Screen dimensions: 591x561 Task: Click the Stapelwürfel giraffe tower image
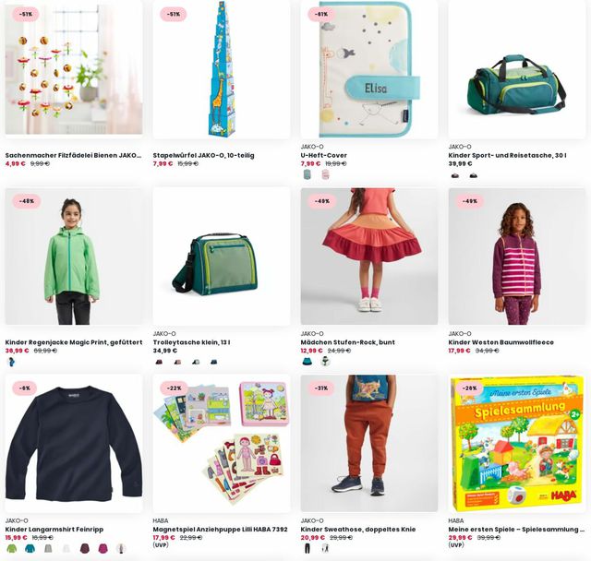[222, 69]
